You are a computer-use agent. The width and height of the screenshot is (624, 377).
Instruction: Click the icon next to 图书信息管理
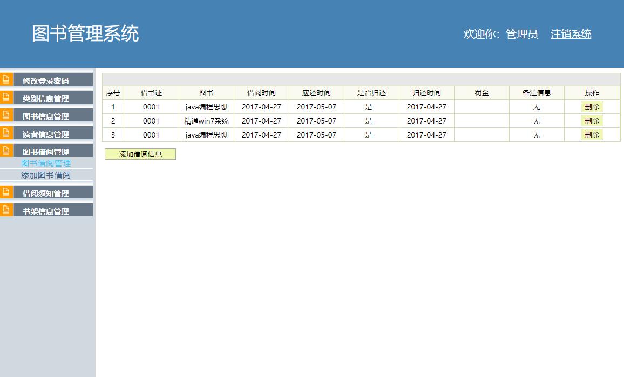pos(5,115)
